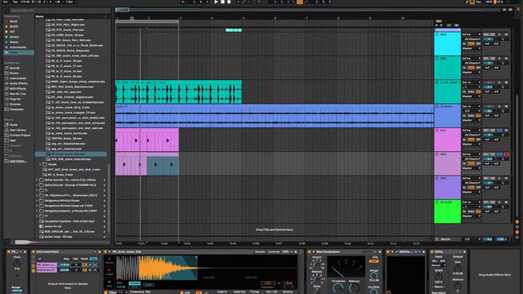The width and height of the screenshot is (523, 294).
Task: Toggle the MIDI map mode switch
Action: [489, 2]
